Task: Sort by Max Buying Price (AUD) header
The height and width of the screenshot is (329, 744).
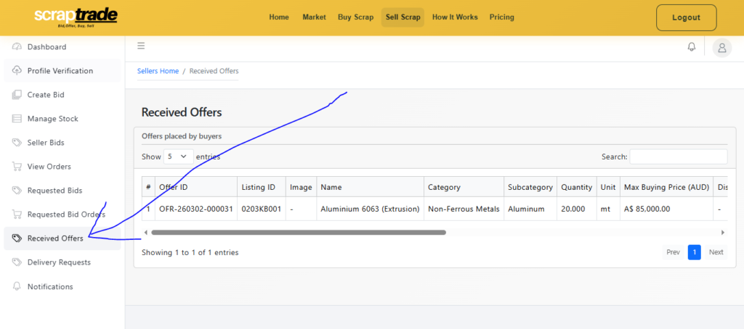Action: click(667, 187)
